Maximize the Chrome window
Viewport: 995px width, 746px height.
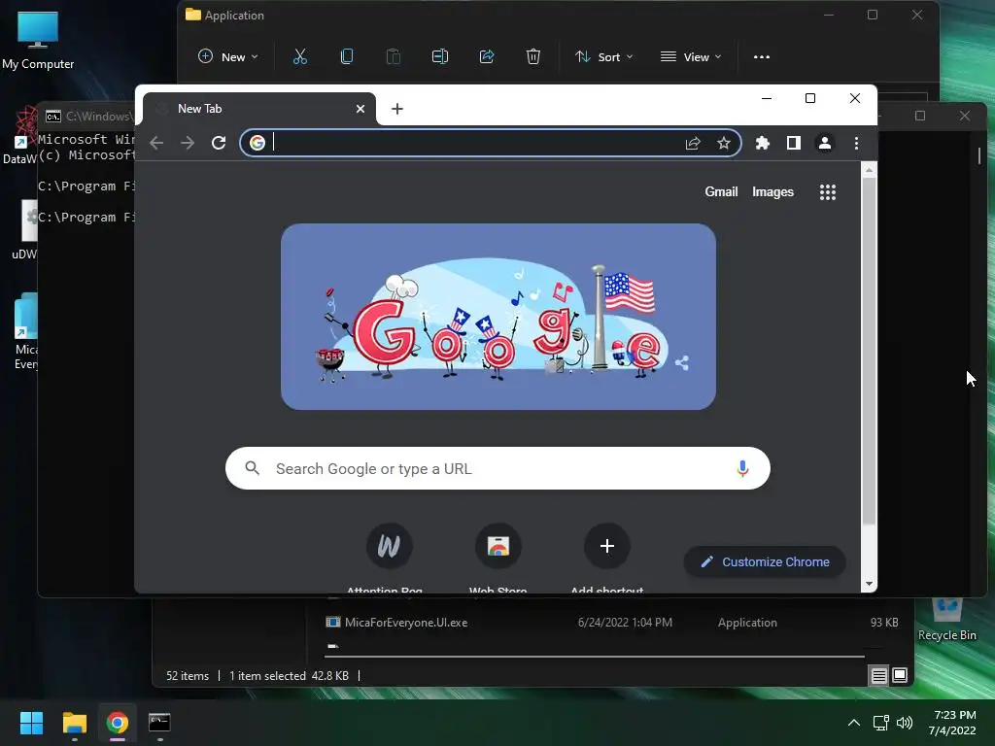point(810,98)
